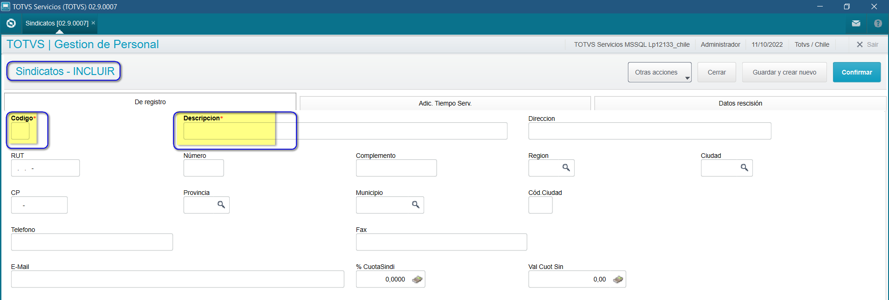Focus the RUT input field
889x300 pixels.
pos(45,168)
